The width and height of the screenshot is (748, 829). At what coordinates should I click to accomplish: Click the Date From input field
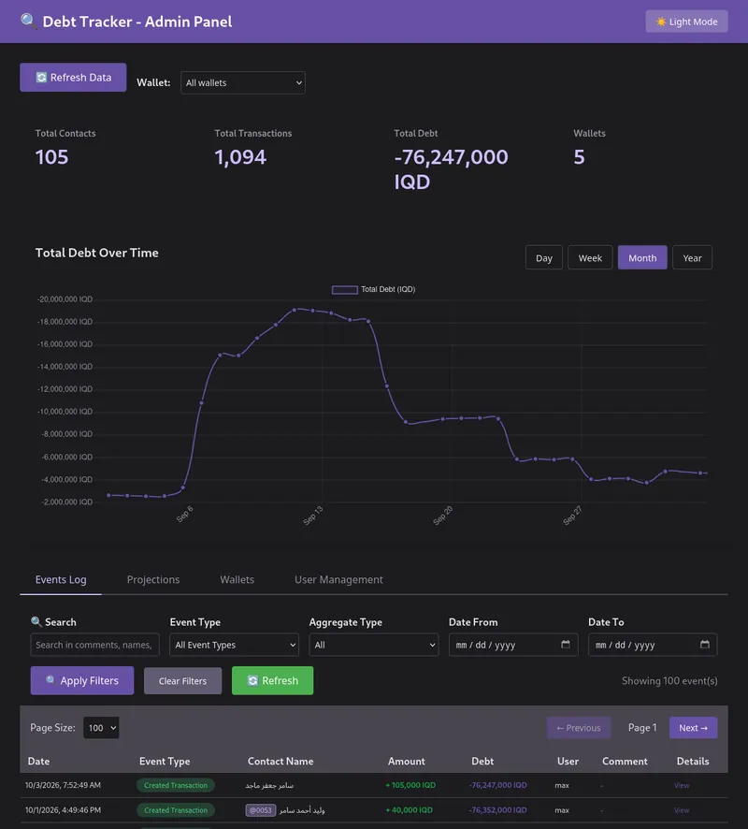click(x=513, y=645)
